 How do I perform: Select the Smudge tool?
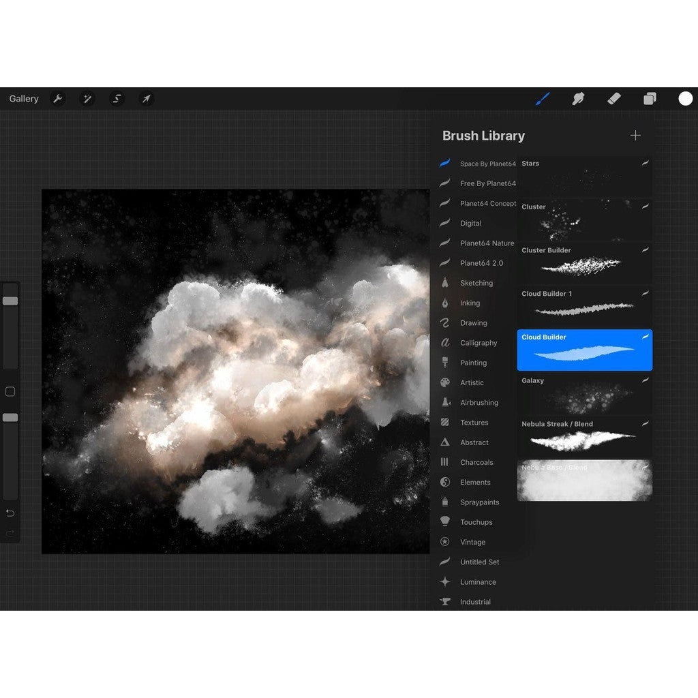tap(577, 99)
